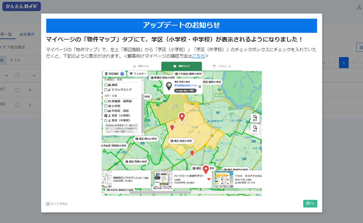The width and height of the screenshot is (363, 223).
Task: Close the 赤坂小学校 map popup
Action: pyautogui.click(x=200, y=87)
